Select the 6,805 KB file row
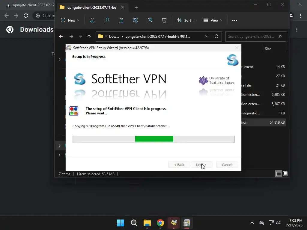The image size is (307, 230). pyautogui.click(x=264, y=95)
